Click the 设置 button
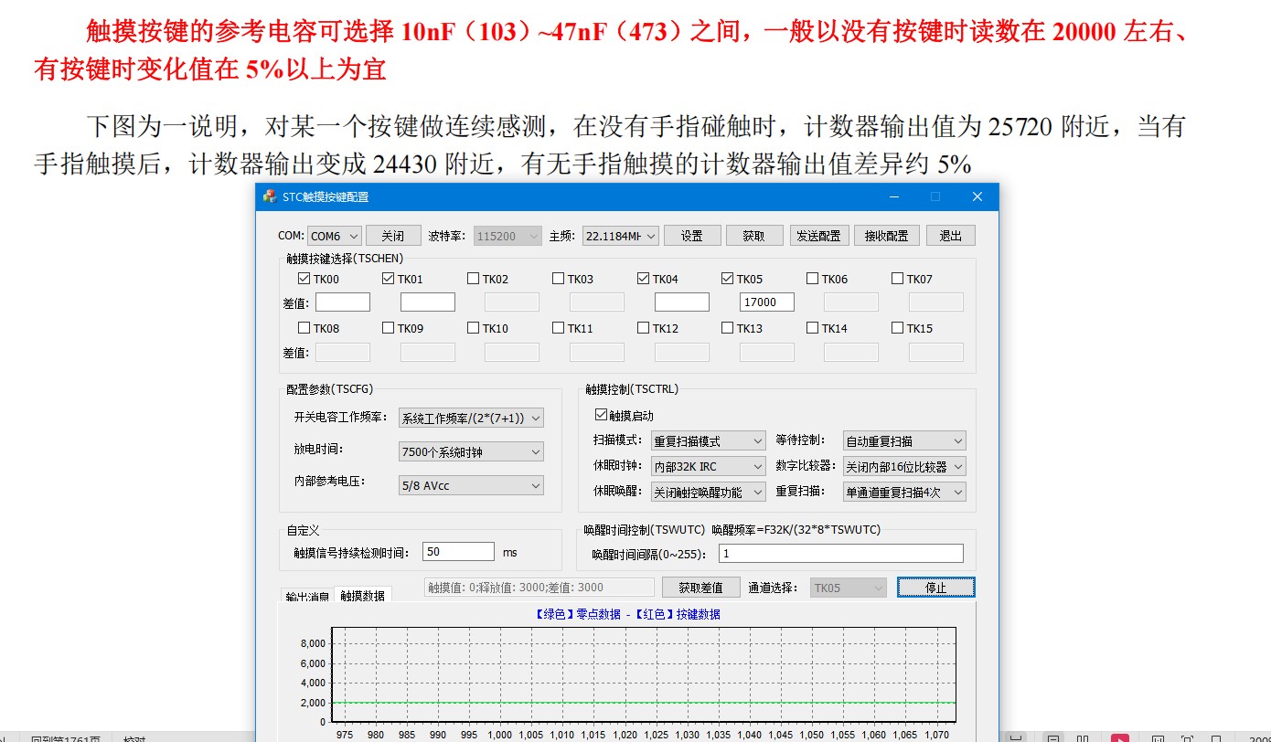1271x742 pixels. pyautogui.click(x=692, y=236)
